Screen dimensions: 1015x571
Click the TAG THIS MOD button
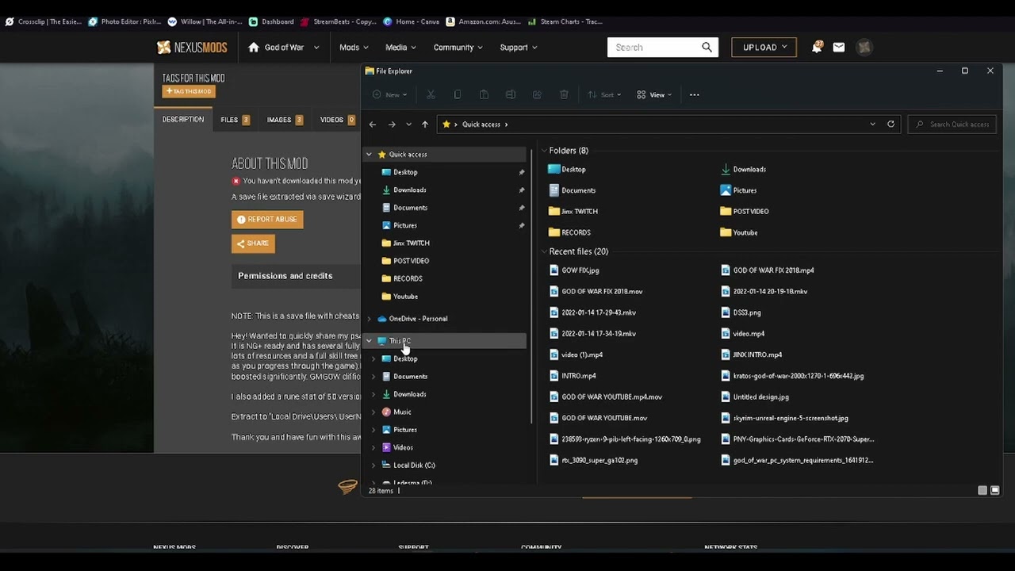coord(189,91)
